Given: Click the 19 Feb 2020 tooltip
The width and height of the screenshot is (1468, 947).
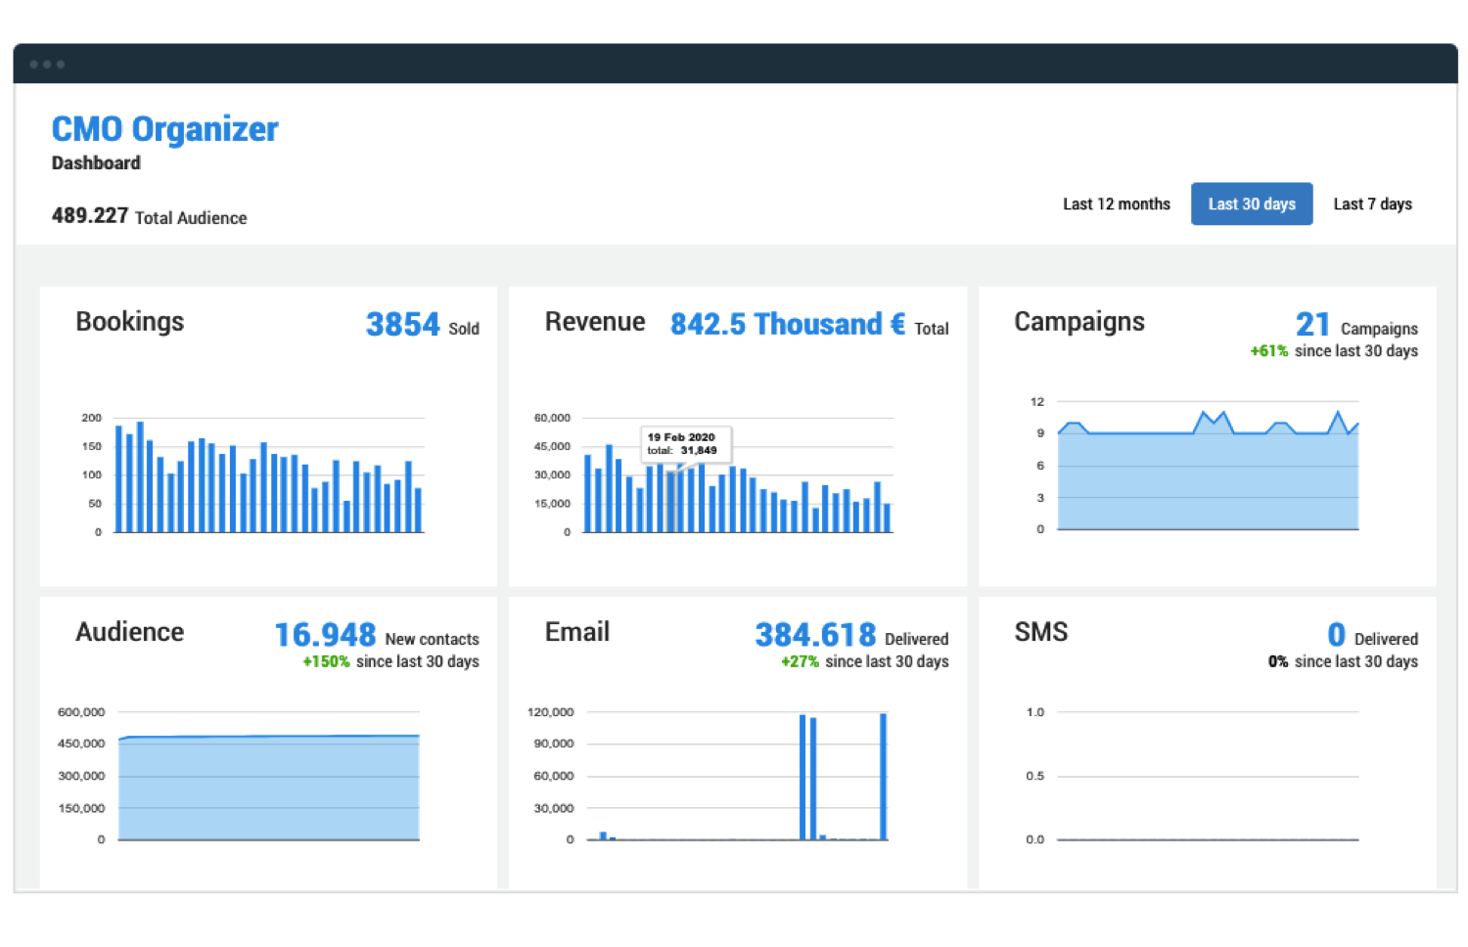Looking at the screenshot, I should pos(686,444).
